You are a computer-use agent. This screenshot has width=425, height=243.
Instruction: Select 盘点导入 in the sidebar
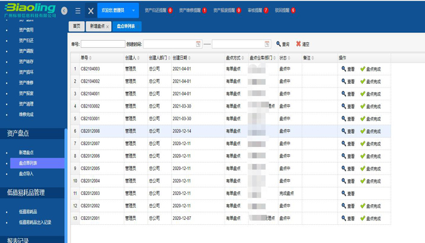pos(27,174)
